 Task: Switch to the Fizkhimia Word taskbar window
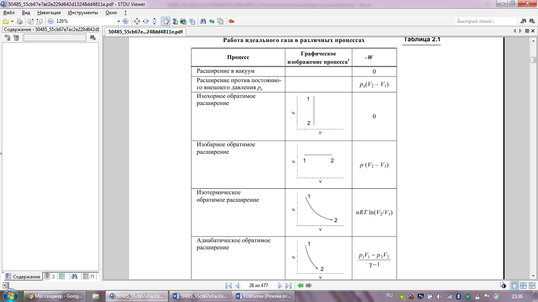263,296
